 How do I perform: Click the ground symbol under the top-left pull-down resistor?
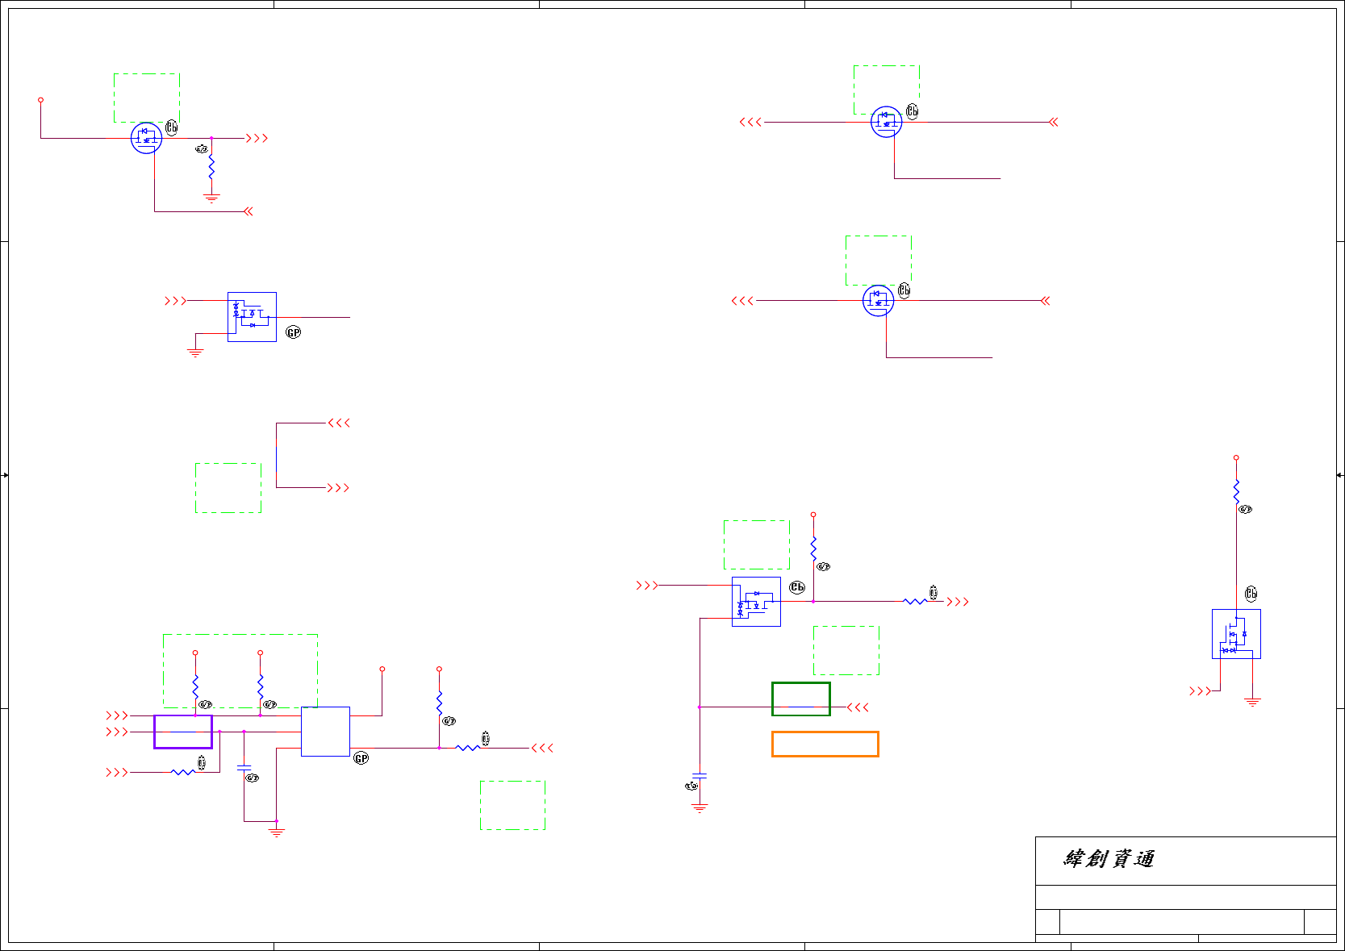(211, 198)
